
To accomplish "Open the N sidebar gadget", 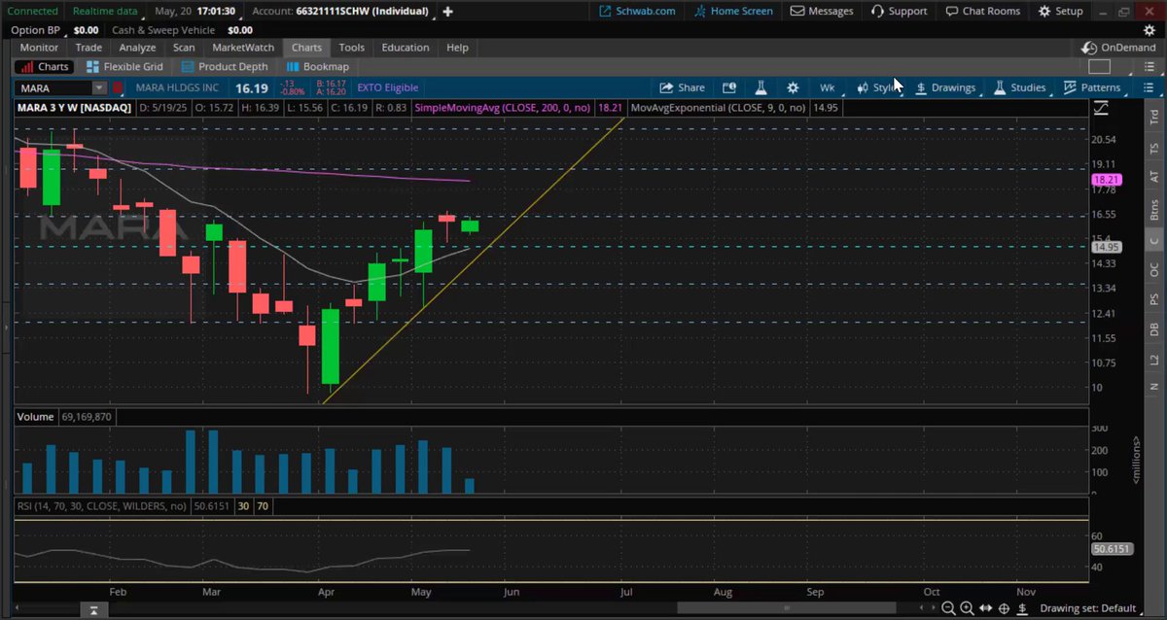I will coord(1154,387).
